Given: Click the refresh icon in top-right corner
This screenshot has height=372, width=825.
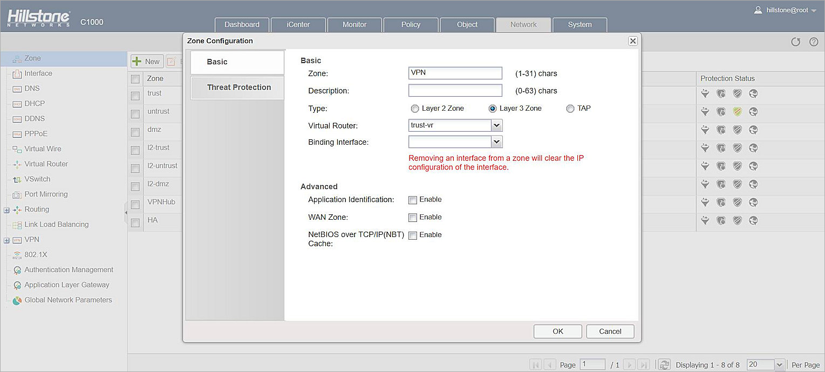Looking at the screenshot, I should pyautogui.click(x=795, y=42).
